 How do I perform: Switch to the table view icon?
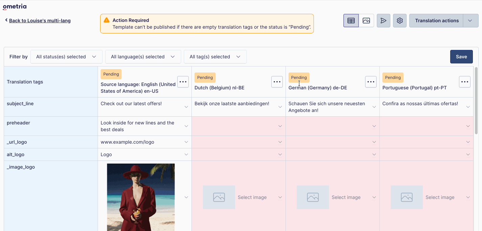pos(351,21)
